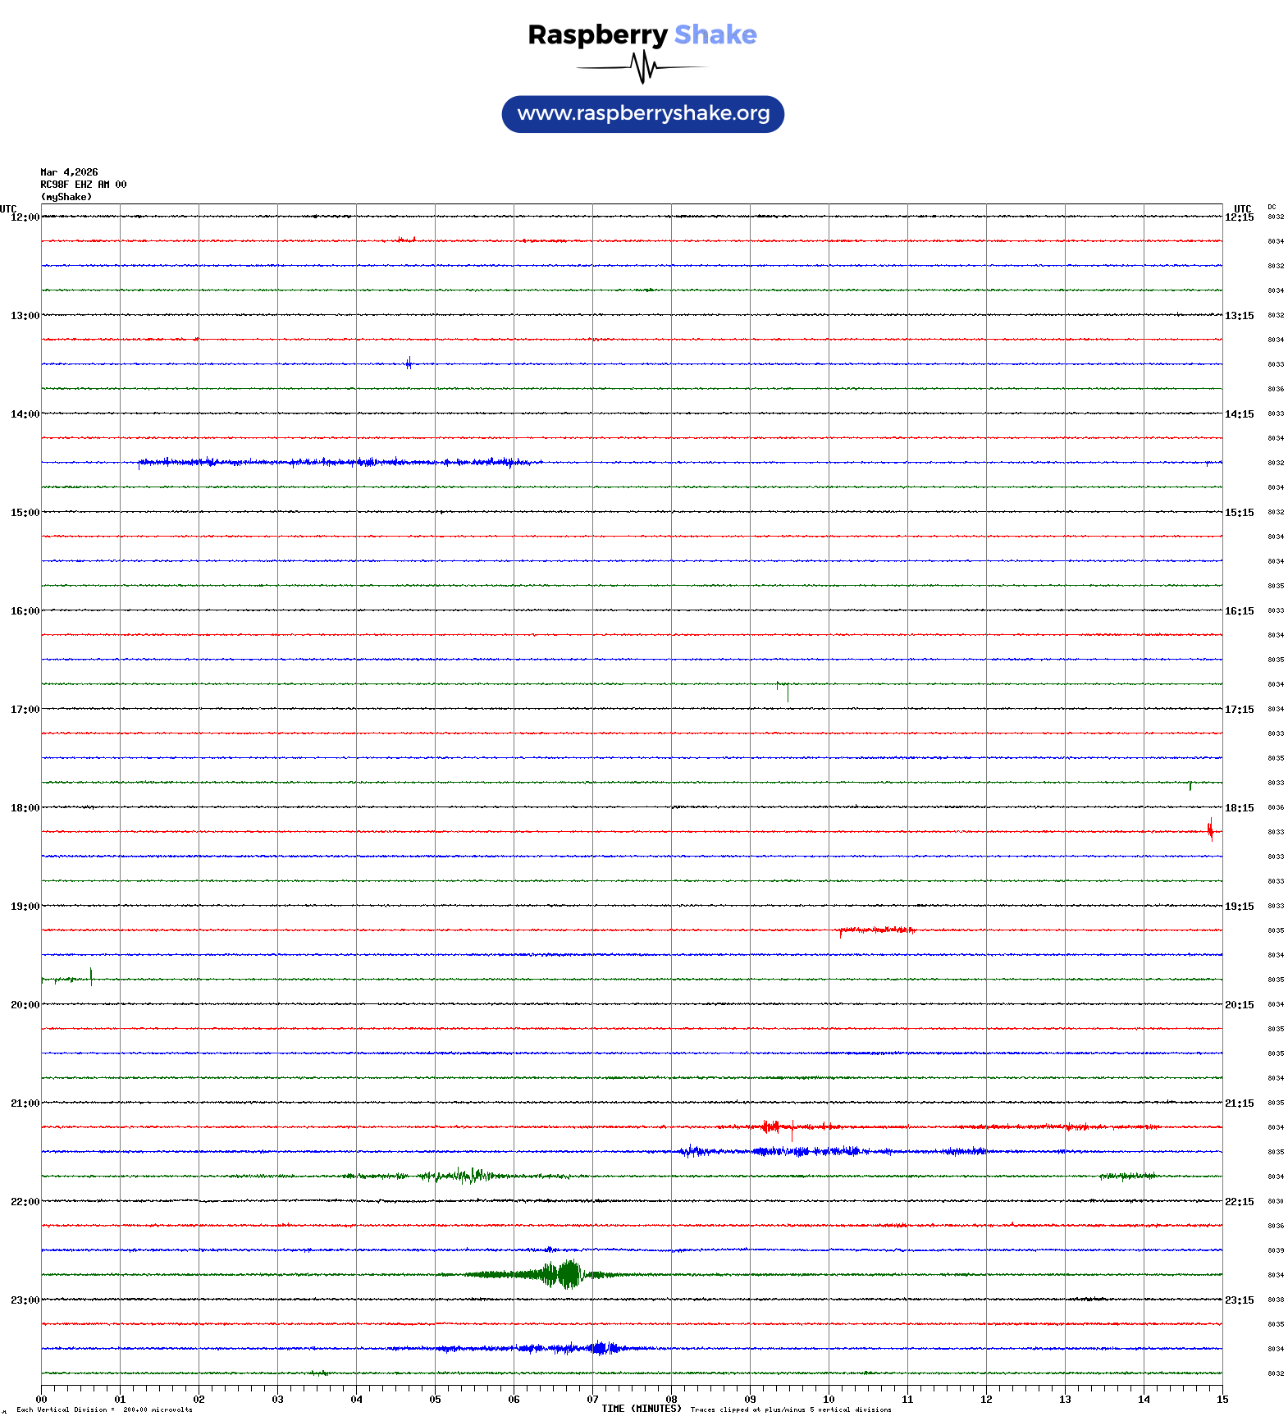This screenshot has width=1288, height=1421.
Task: Click the Traces clipped footnote text
Action: pyautogui.click(x=790, y=1410)
